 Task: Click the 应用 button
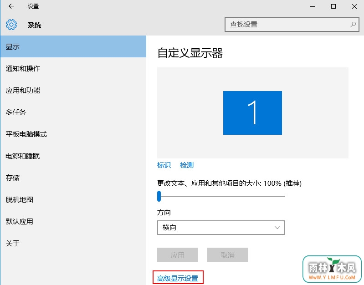[x=178, y=255]
